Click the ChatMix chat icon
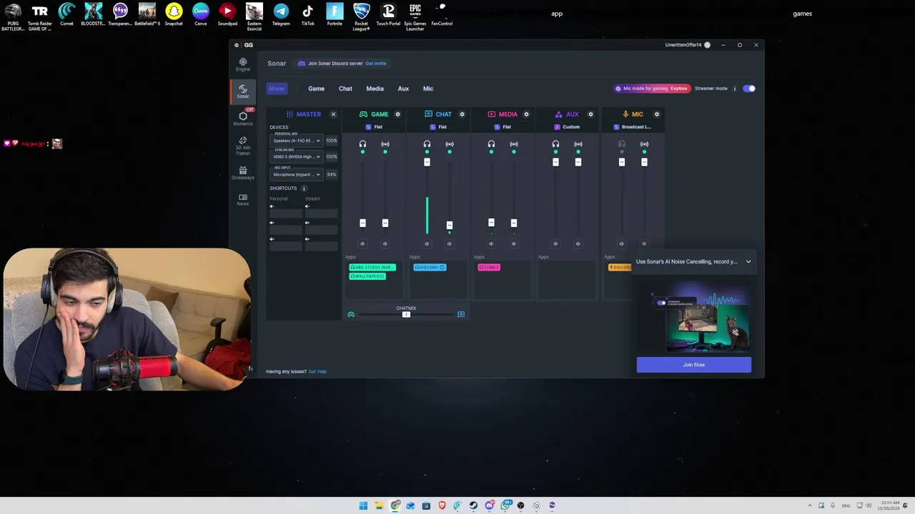The image size is (915, 514). pos(461,314)
